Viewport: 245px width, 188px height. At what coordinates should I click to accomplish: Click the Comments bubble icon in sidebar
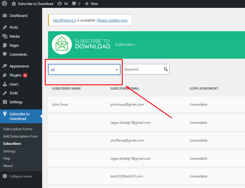pyautogui.click(x=5, y=54)
